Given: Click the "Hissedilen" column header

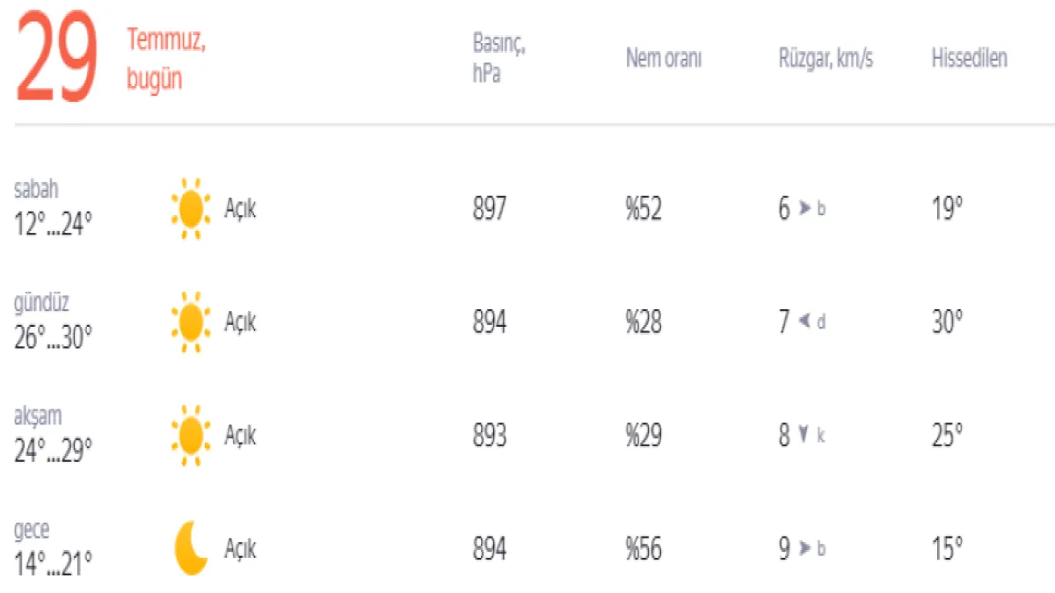Looking at the screenshot, I should click(969, 59).
